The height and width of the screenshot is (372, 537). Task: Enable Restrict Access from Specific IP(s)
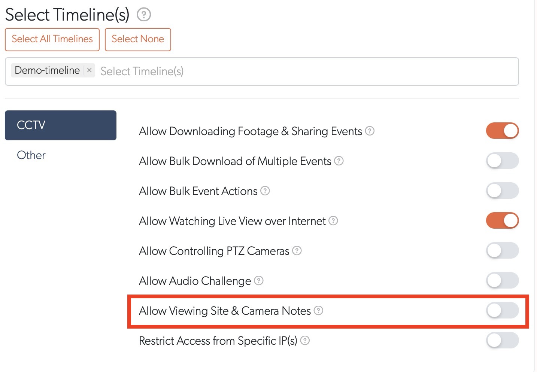point(502,341)
